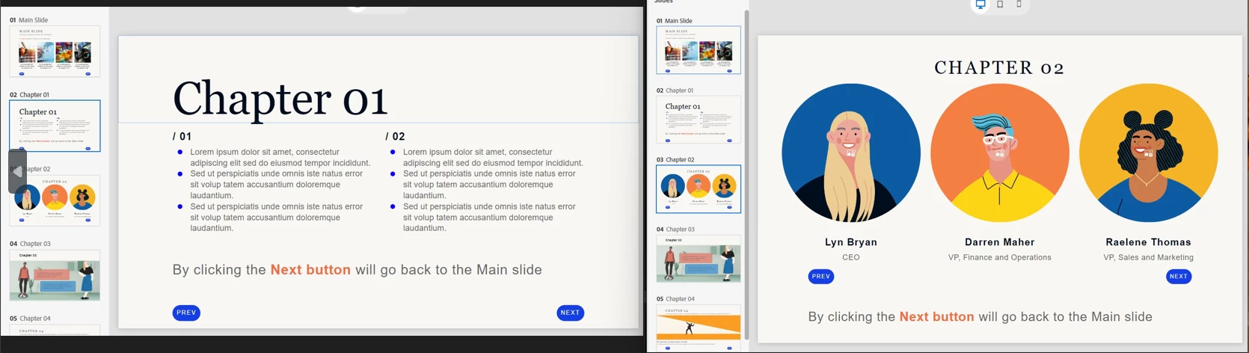Click NEXT button on Chapter 01 slide
Screen dimensions: 1249x353
coord(570,313)
